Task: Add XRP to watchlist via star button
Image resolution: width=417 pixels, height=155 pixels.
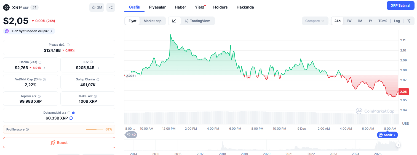Action: point(97,7)
